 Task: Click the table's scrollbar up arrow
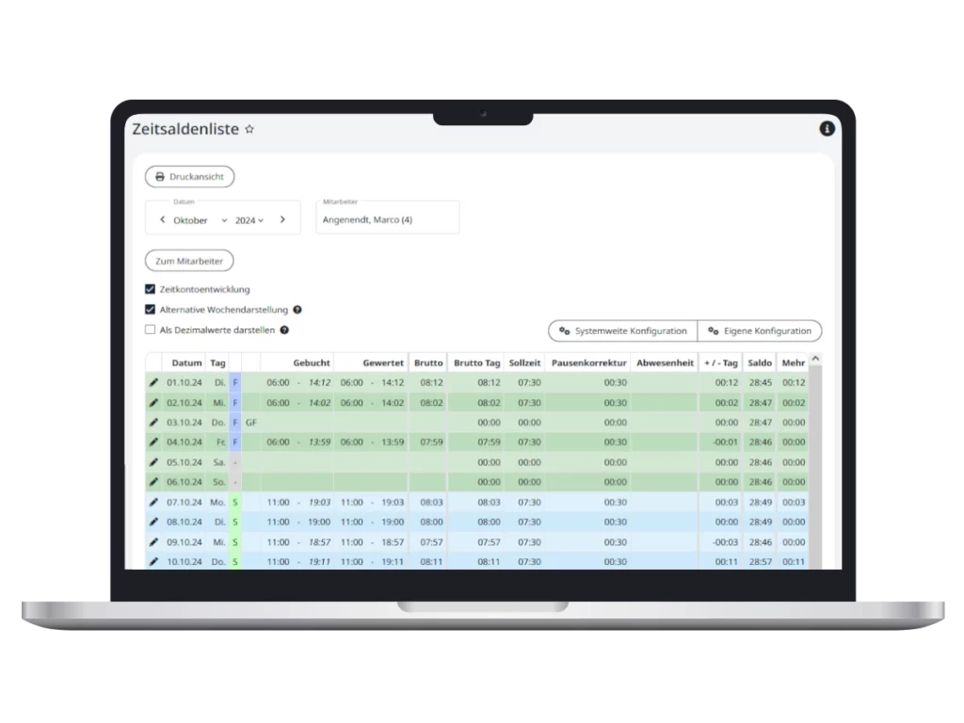[815, 359]
